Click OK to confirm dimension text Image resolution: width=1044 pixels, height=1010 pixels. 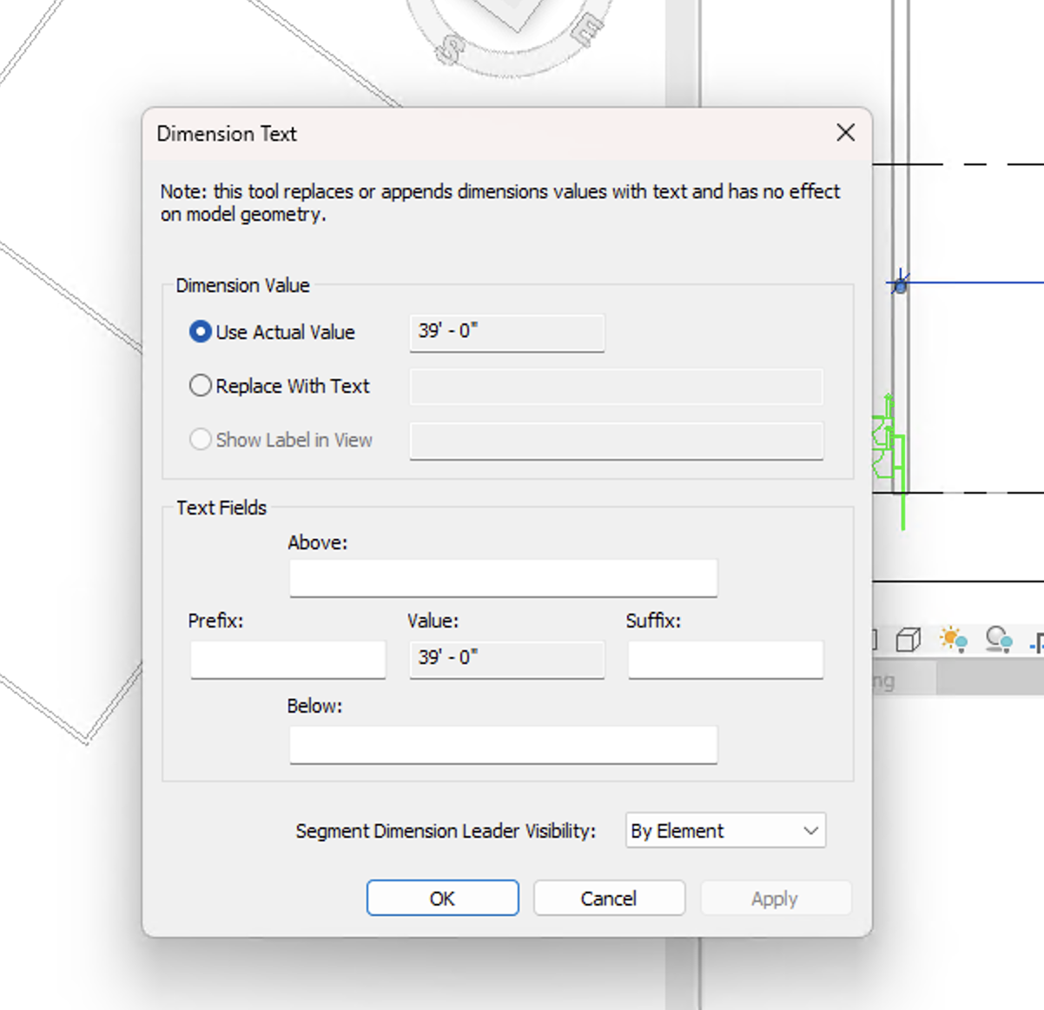(442, 898)
